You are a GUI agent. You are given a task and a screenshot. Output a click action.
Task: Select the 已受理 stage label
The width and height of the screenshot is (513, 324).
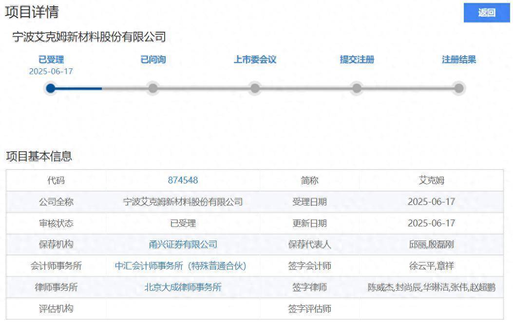[51, 60]
